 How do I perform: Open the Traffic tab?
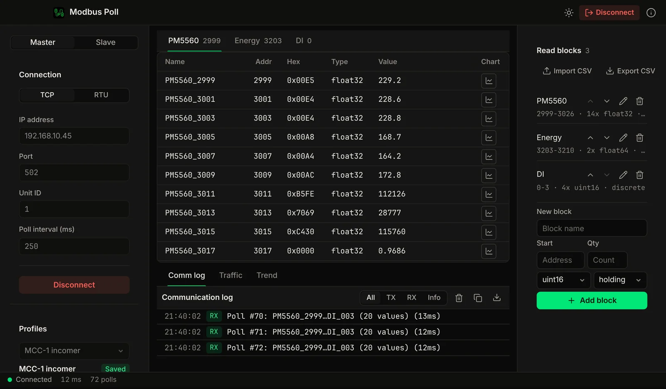[x=231, y=275]
